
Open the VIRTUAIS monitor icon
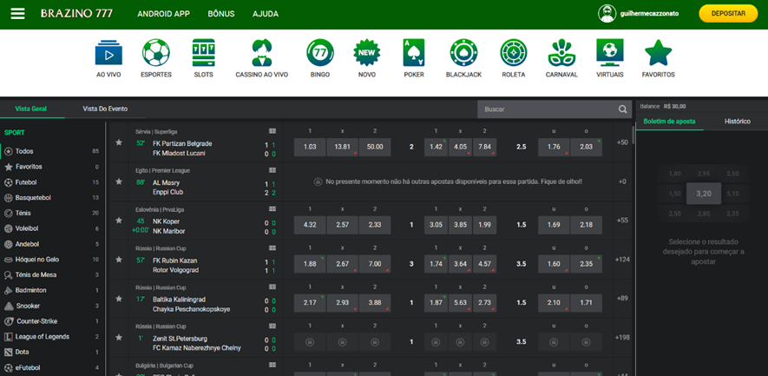610,53
